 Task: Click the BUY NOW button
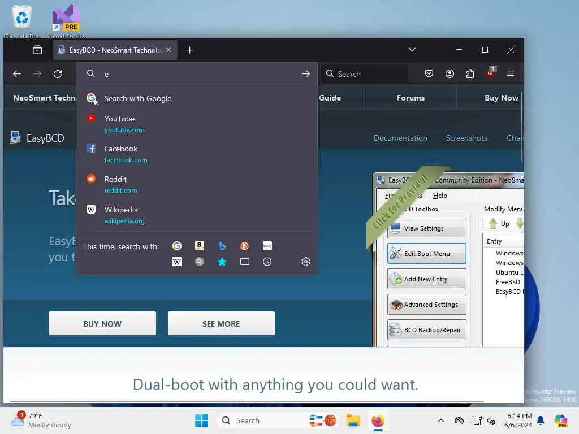102,323
